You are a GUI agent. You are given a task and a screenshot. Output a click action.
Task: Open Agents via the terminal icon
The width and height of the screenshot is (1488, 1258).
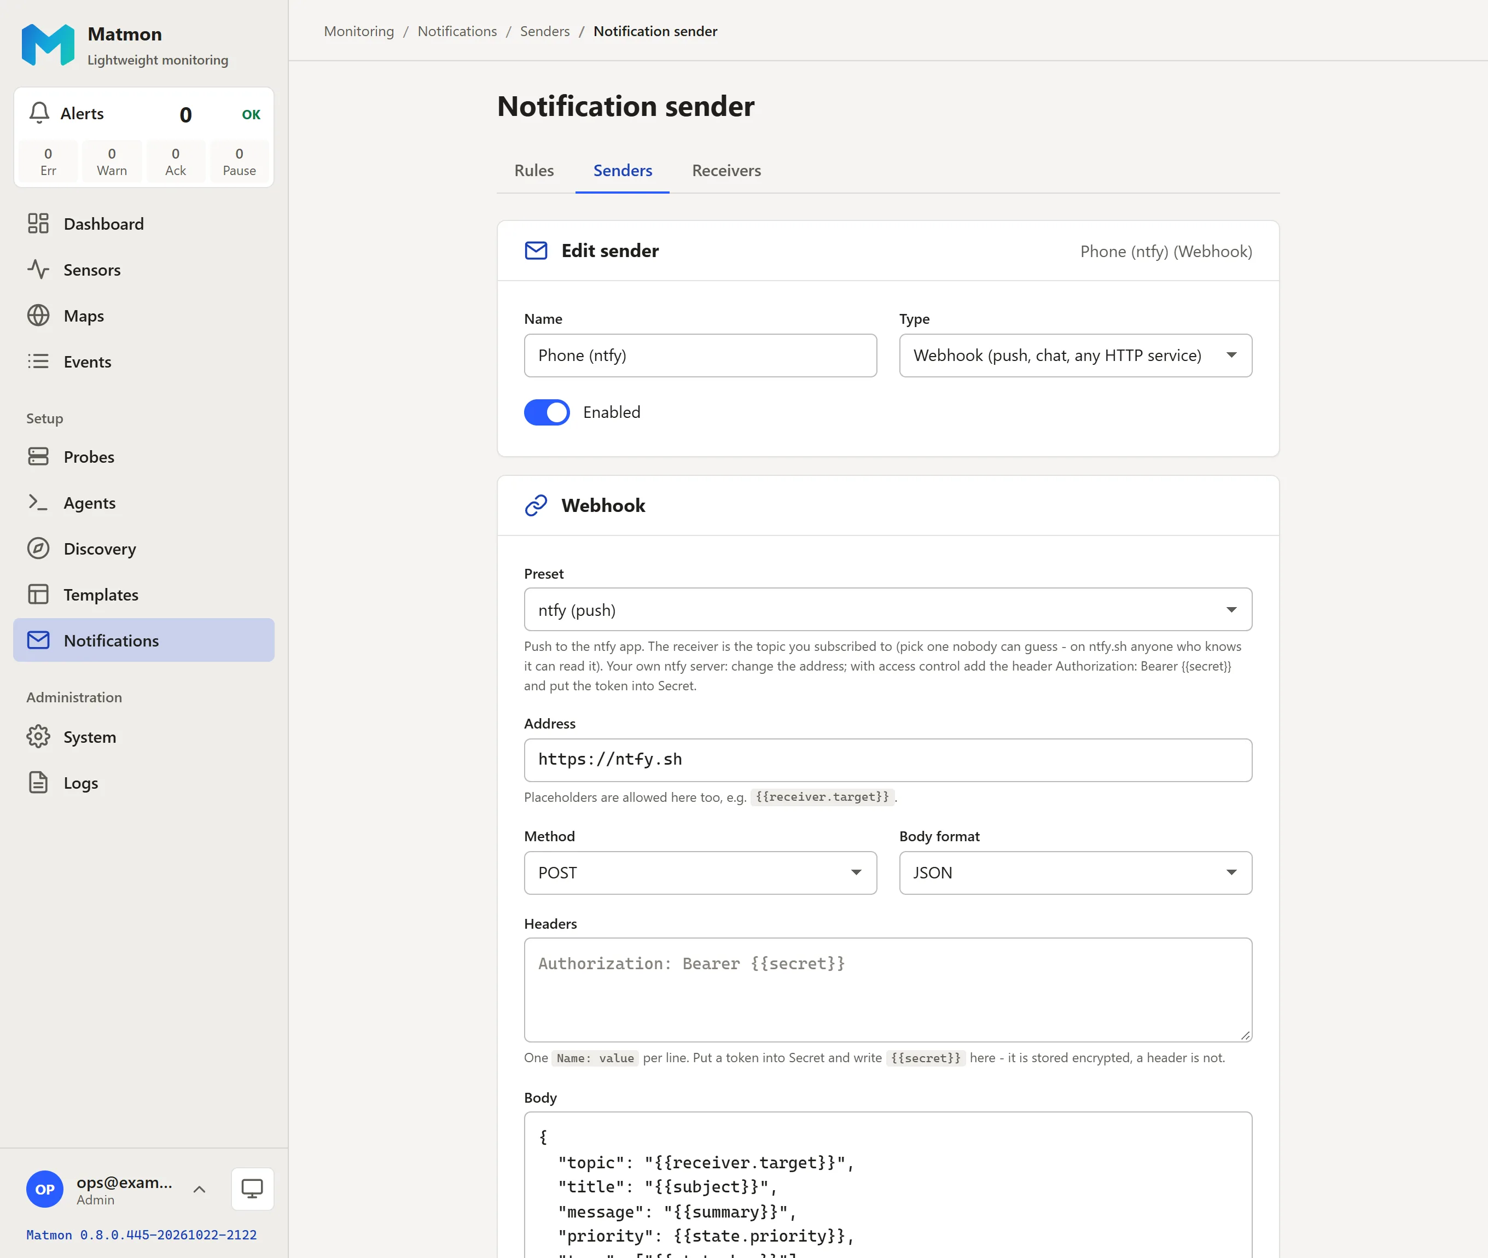tap(38, 503)
